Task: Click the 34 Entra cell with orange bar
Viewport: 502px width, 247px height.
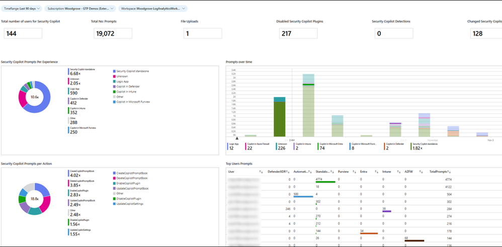Action: pyautogui.click(x=369, y=231)
